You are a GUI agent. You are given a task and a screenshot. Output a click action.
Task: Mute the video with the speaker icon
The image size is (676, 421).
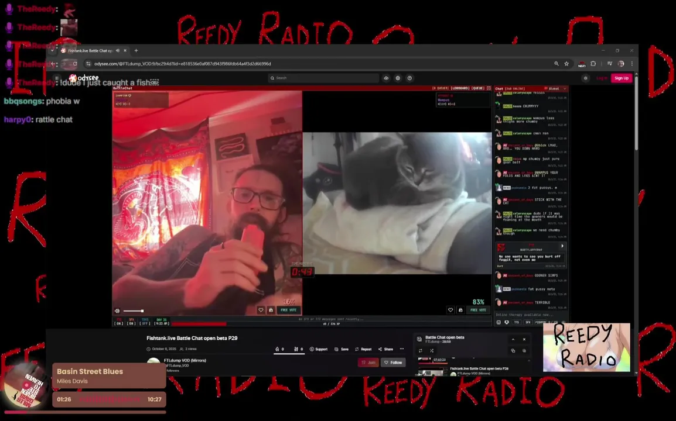[x=117, y=311]
